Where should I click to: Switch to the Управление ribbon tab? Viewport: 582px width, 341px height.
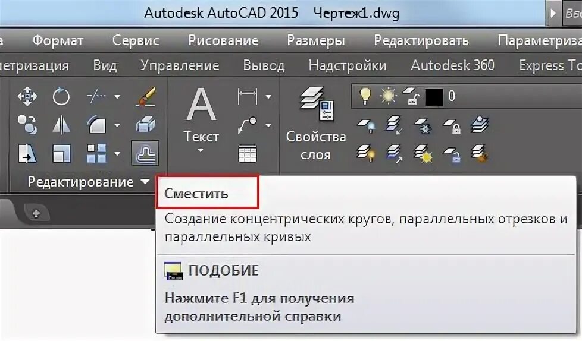pos(180,65)
